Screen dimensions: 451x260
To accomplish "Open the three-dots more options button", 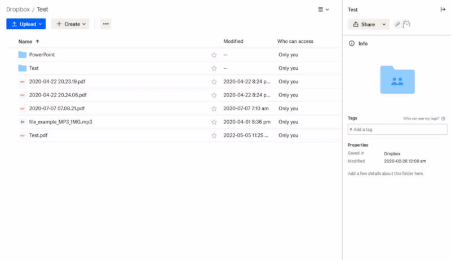I will coord(105,24).
